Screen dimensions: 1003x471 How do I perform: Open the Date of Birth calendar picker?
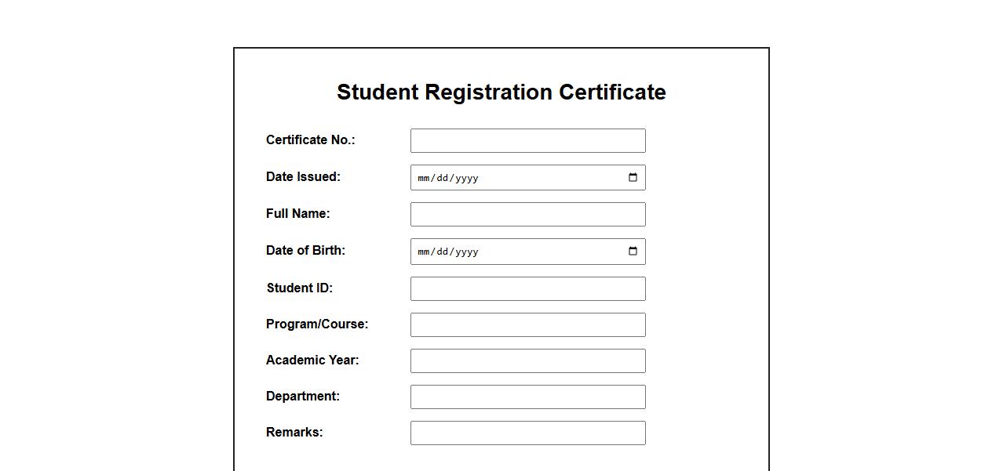633,252
